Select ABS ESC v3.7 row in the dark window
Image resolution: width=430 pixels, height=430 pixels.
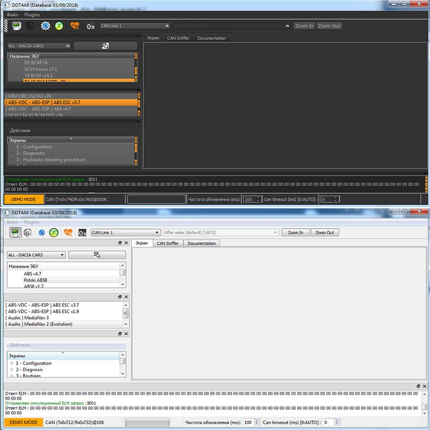click(x=71, y=102)
